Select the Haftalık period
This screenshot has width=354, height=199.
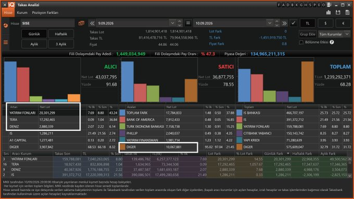tap(61, 34)
